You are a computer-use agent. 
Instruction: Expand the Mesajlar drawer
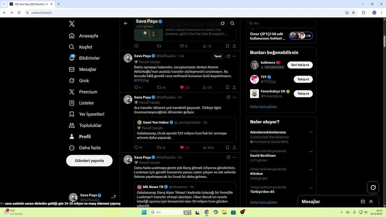pos(371,202)
